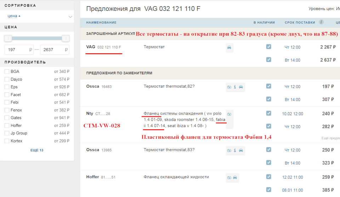Toggle the Fenox manufacturer checkbox
The image size is (340, 197).
tap(7, 110)
